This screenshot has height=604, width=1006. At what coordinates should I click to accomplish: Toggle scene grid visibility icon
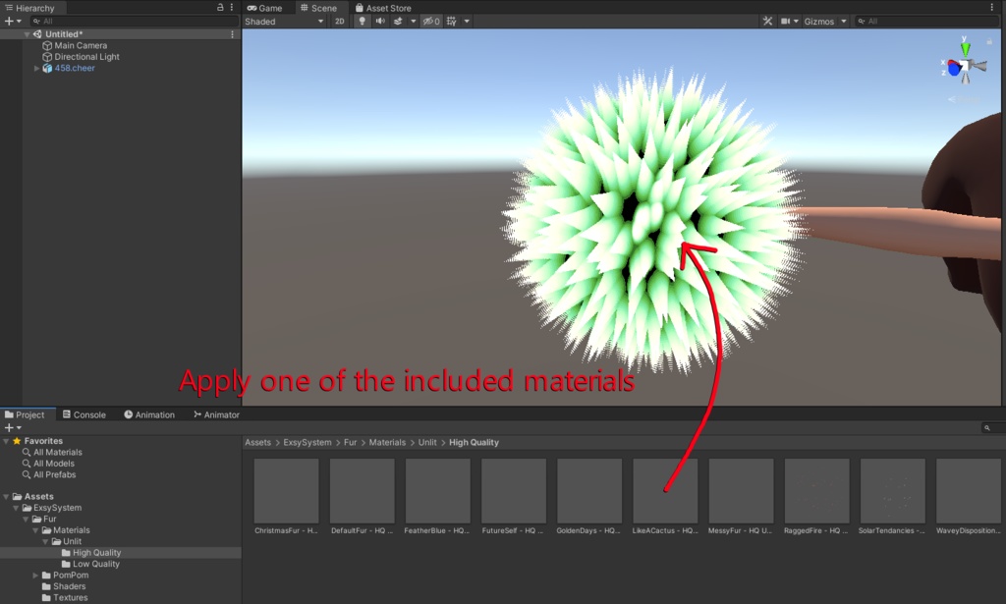(452, 22)
